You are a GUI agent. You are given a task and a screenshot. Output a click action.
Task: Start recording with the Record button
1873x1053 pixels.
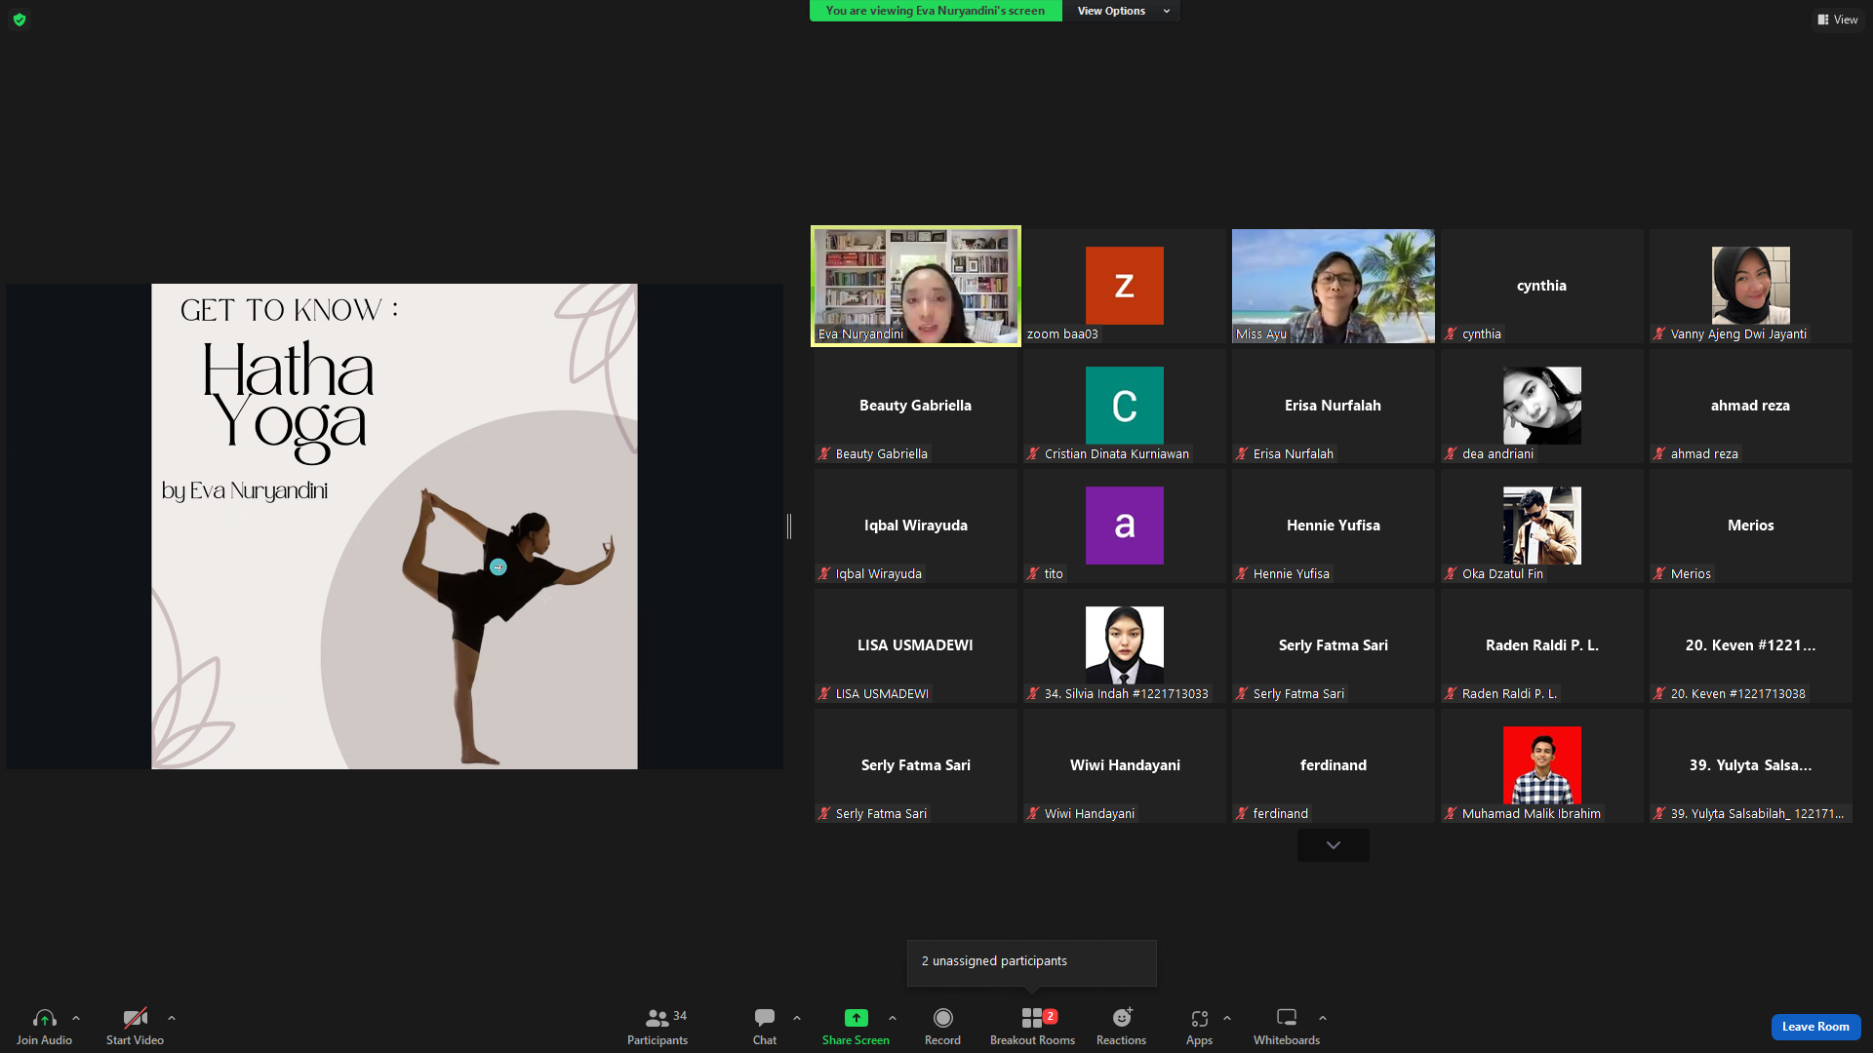click(942, 1027)
